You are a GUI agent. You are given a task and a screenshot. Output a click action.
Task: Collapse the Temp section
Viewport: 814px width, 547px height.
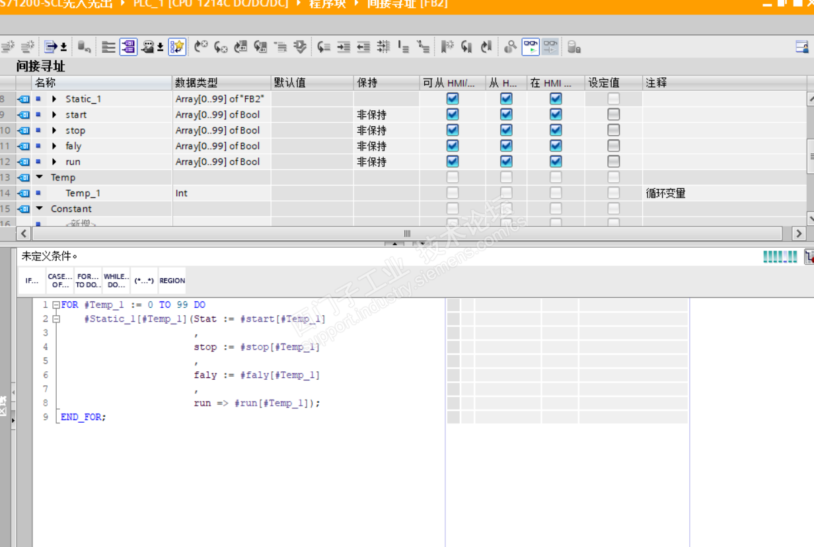tap(40, 178)
